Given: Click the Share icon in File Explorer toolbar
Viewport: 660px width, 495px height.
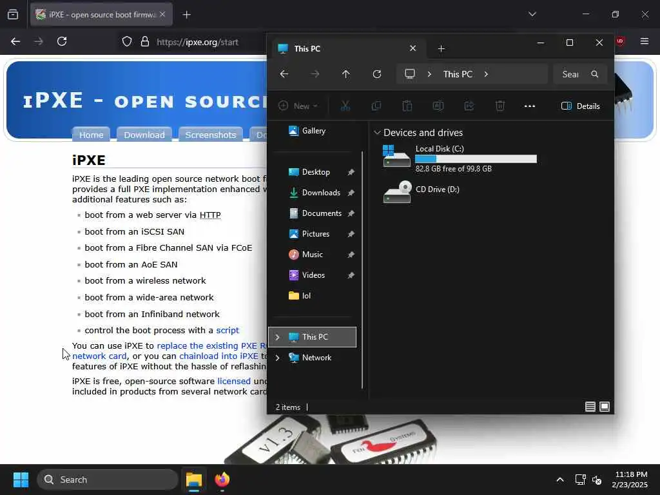Looking at the screenshot, I should [x=469, y=106].
